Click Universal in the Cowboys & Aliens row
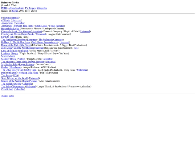The width and height of the screenshot is (196, 147). (41, 34)
